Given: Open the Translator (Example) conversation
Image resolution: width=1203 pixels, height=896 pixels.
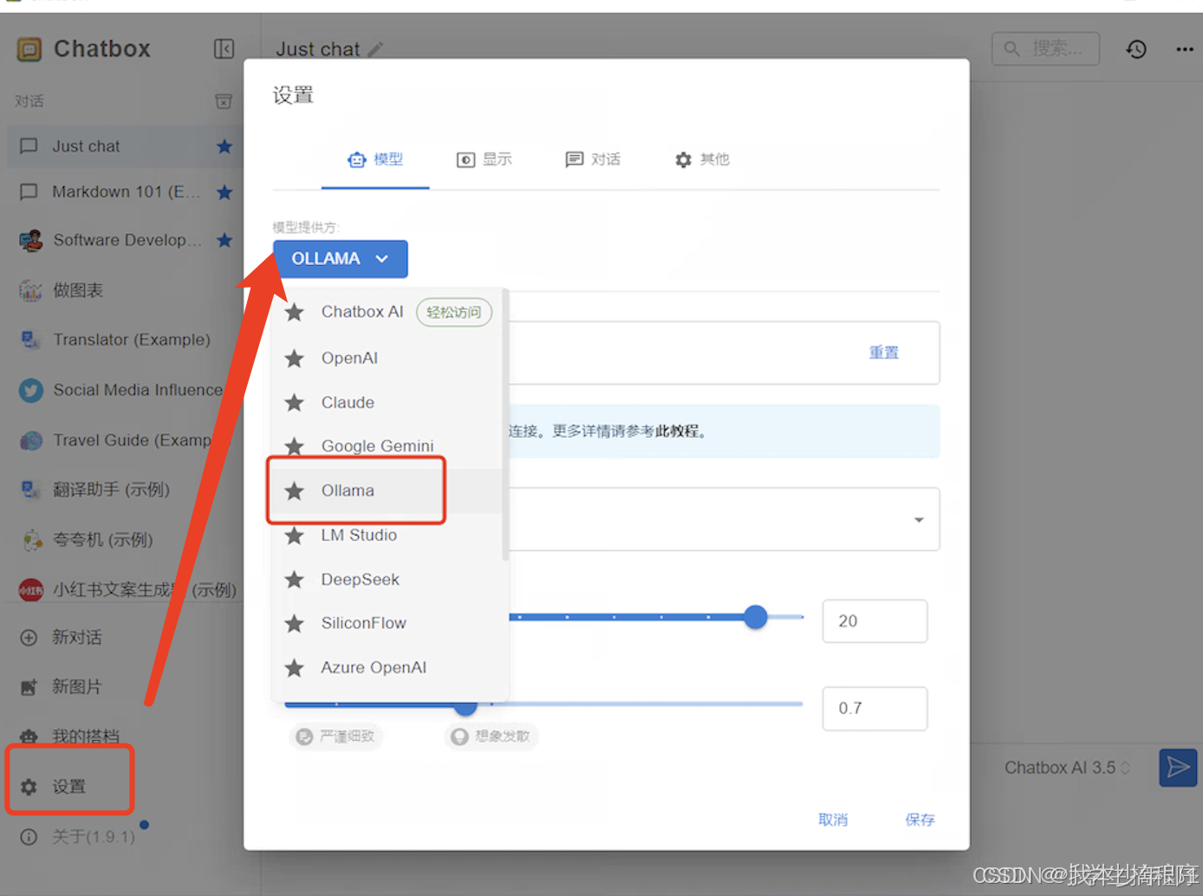Looking at the screenshot, I should pyautogui.click(x=126, y=340).
